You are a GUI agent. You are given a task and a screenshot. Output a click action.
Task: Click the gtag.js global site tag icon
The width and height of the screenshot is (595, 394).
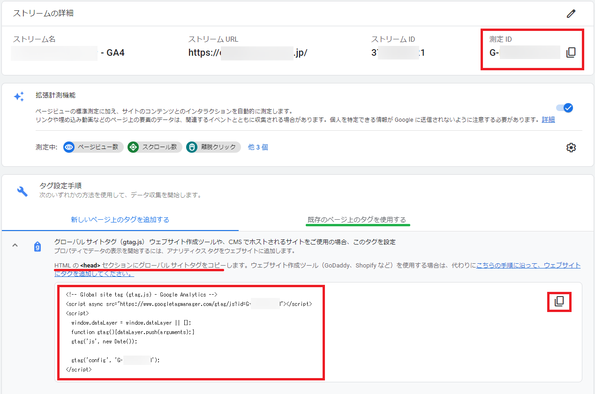click(38, 246)
